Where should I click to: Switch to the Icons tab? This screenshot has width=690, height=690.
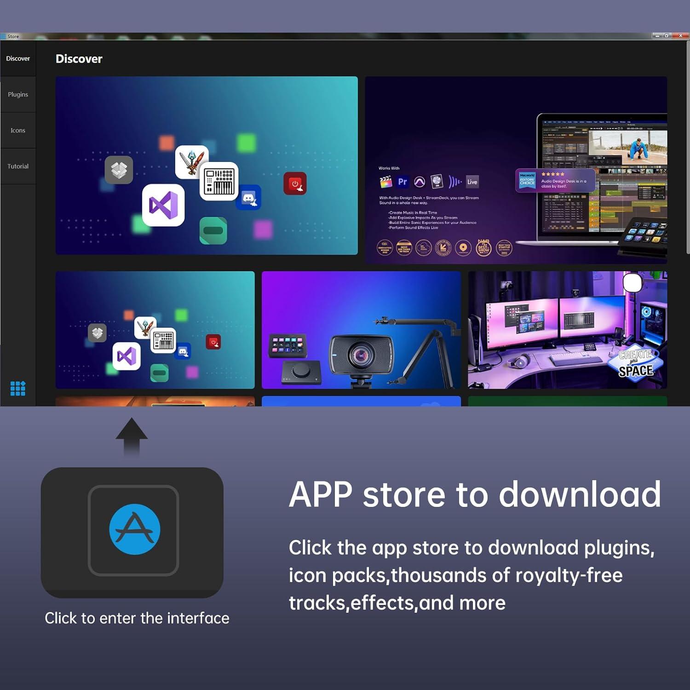[x=18, y=130]
